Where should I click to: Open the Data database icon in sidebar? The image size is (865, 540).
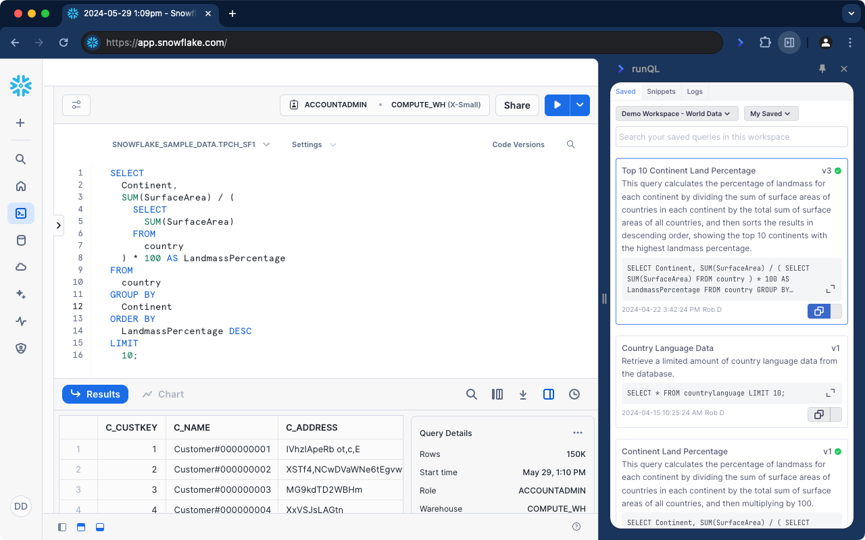tap(21, 240)
